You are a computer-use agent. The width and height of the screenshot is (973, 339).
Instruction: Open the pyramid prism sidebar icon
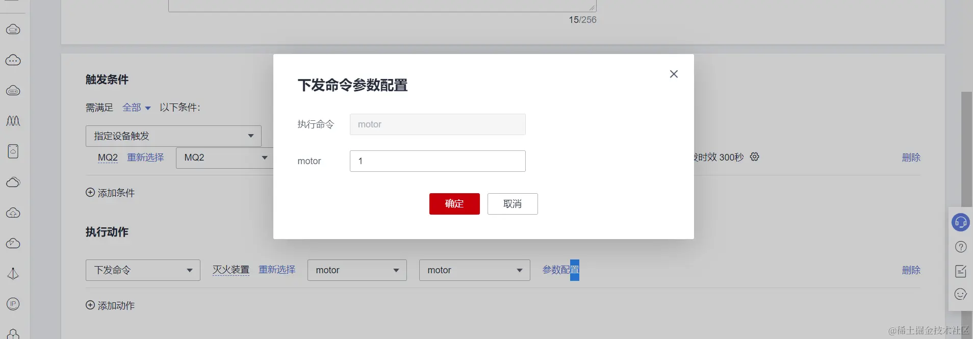tap(13, 274)
